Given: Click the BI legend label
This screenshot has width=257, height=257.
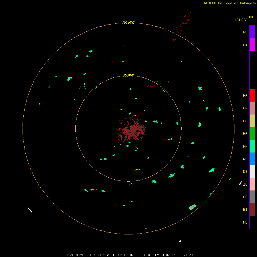Looking at the screenshot, I should pos(245,210).
